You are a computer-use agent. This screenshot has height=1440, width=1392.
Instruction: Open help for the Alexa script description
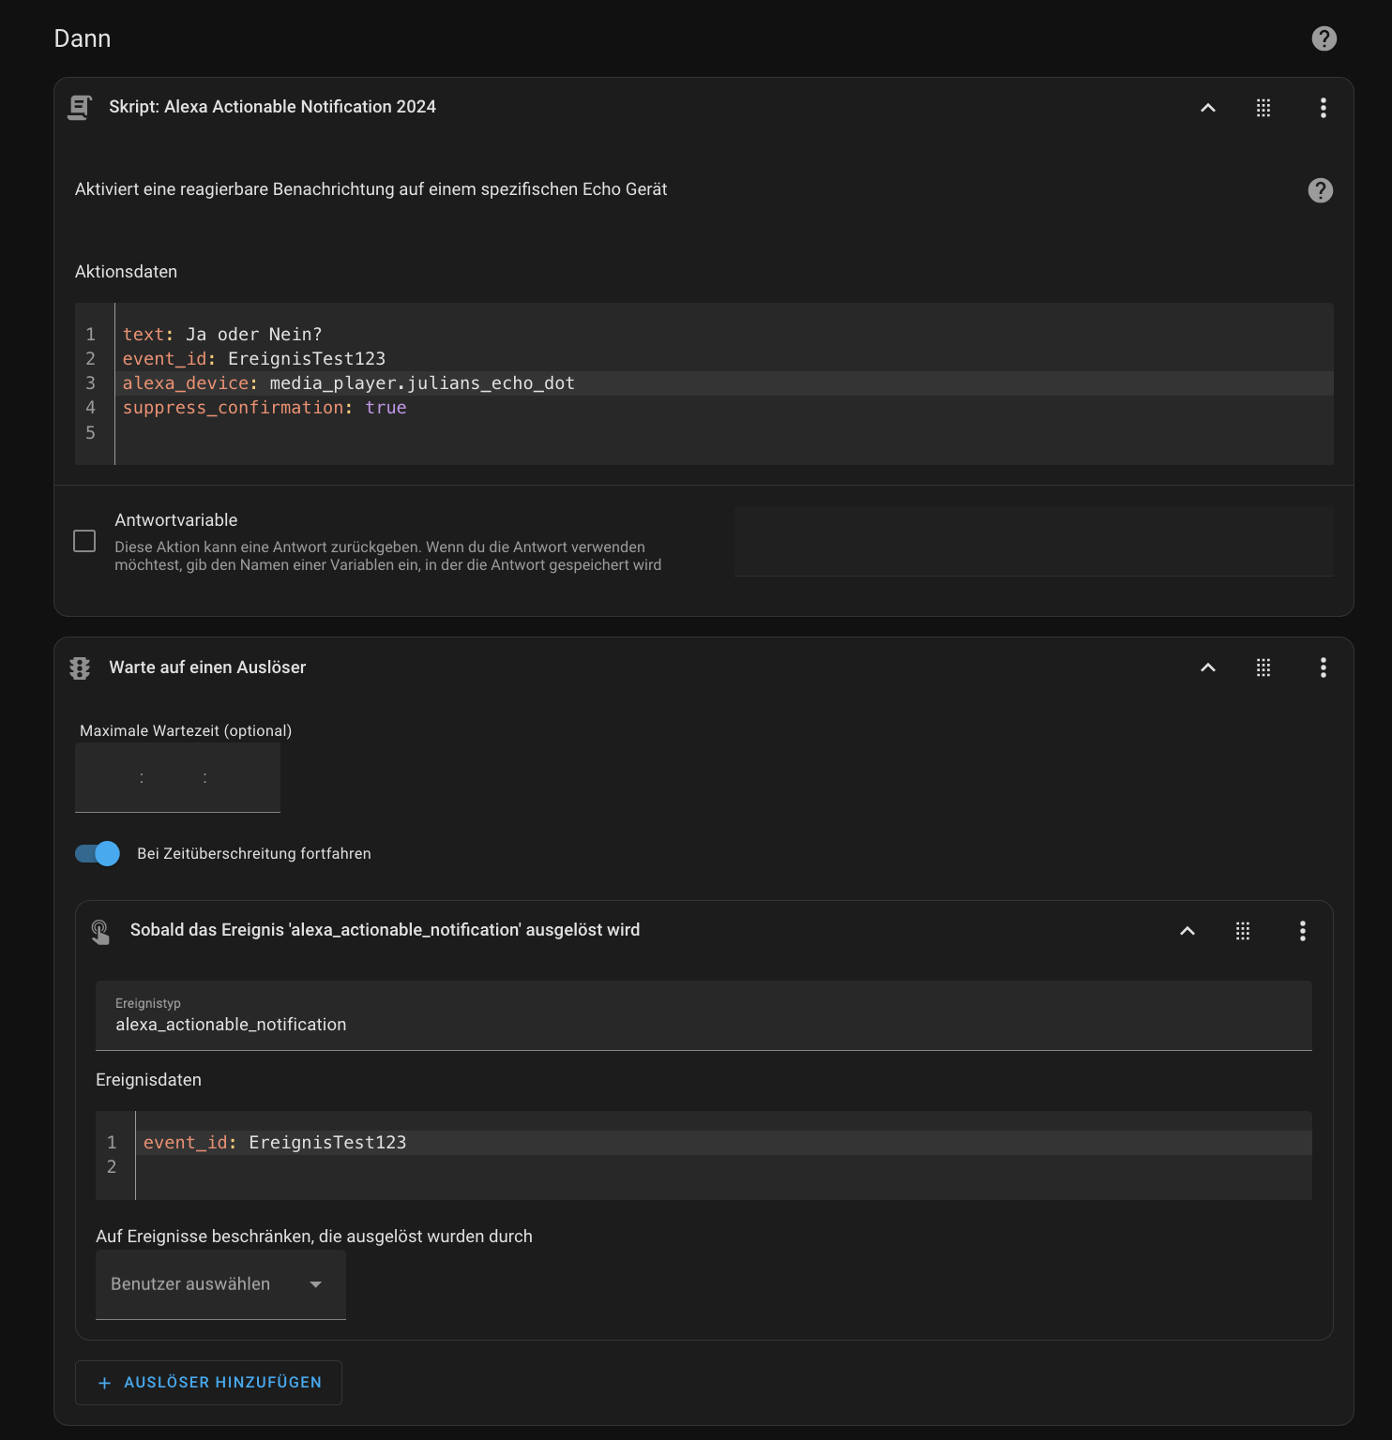pyautogui.click(x=1320, y=190)
